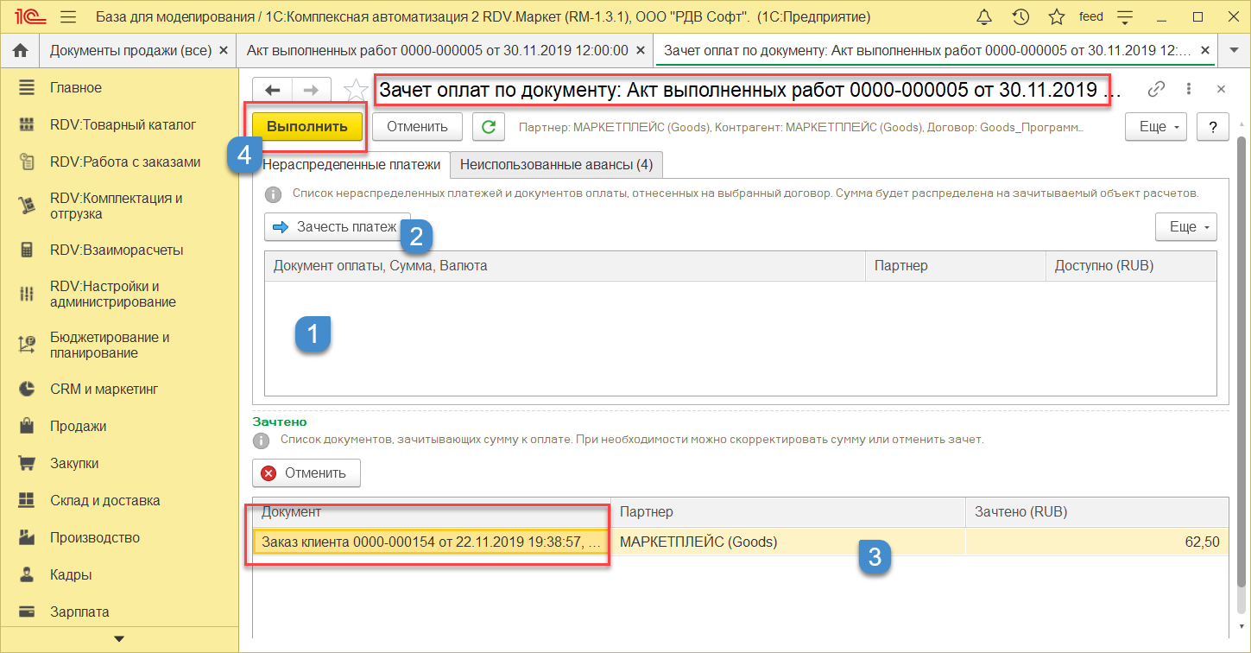Select the МАРКЕТПЛЕЙС (Goods) partner cell
This screenshot has height=653, width=1251.
(x=788, y=542)
